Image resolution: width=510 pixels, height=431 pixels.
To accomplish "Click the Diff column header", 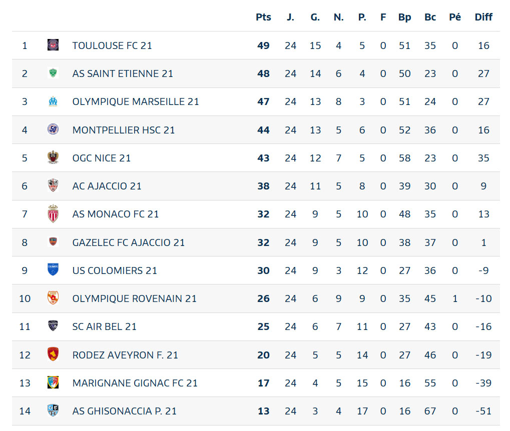I will (x=483, y=17).
